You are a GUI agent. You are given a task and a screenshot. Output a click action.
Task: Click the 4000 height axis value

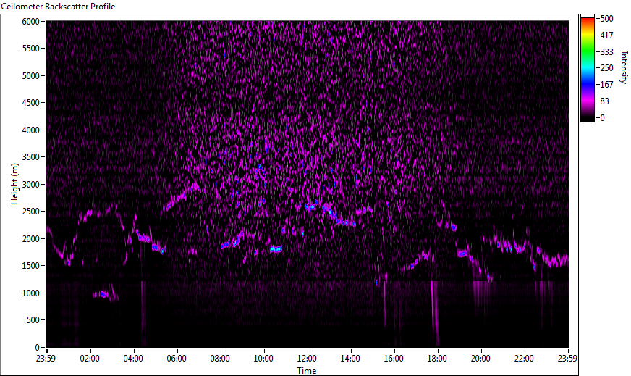coord(30,130)
